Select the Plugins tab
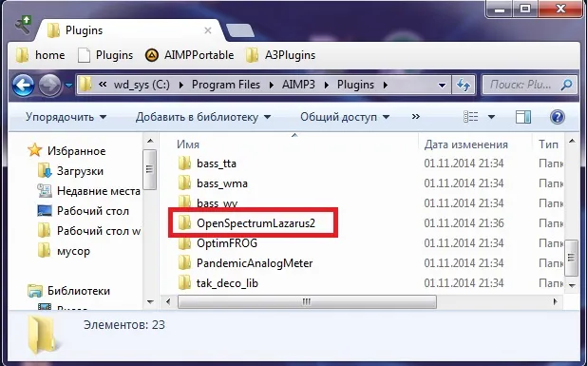The image size is (587, 366). (131, 30)
